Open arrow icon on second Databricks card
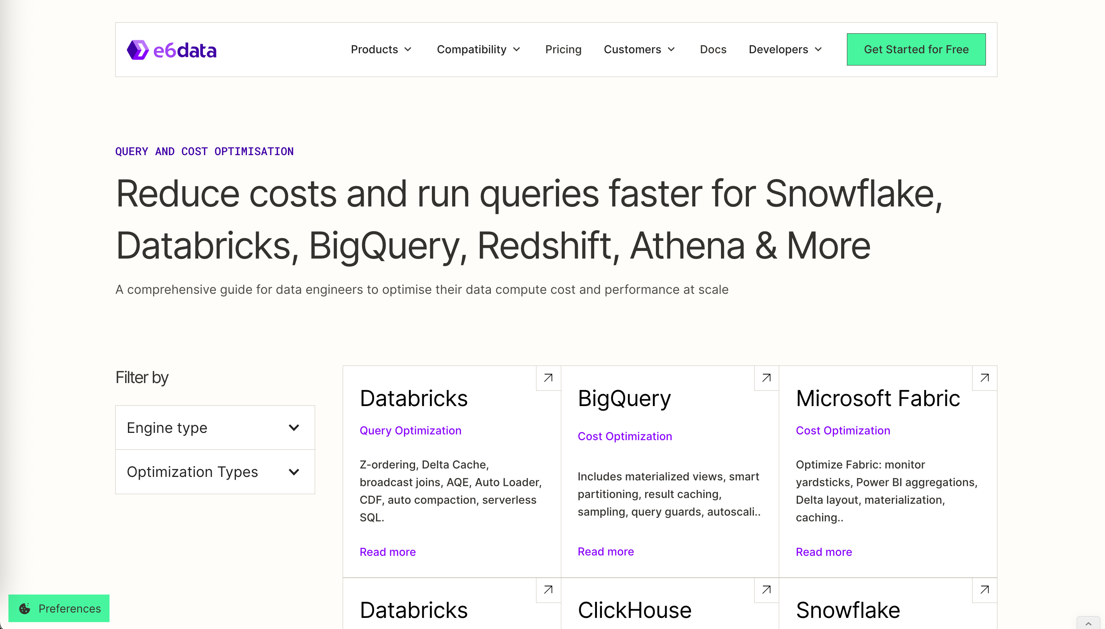Image resolution: width=1105 pixels, height=629 pixels. [x=548, y=590]
